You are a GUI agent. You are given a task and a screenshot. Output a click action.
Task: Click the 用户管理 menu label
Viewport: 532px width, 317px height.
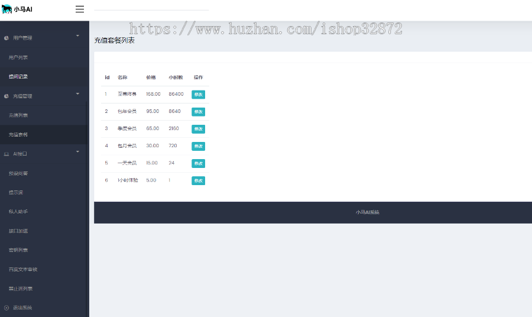22,38
